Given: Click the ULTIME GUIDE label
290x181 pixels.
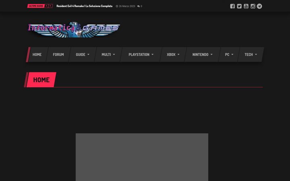Looking at the screenshot, I should click(36, 6).
